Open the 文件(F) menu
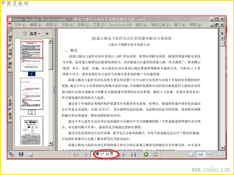 20,25
